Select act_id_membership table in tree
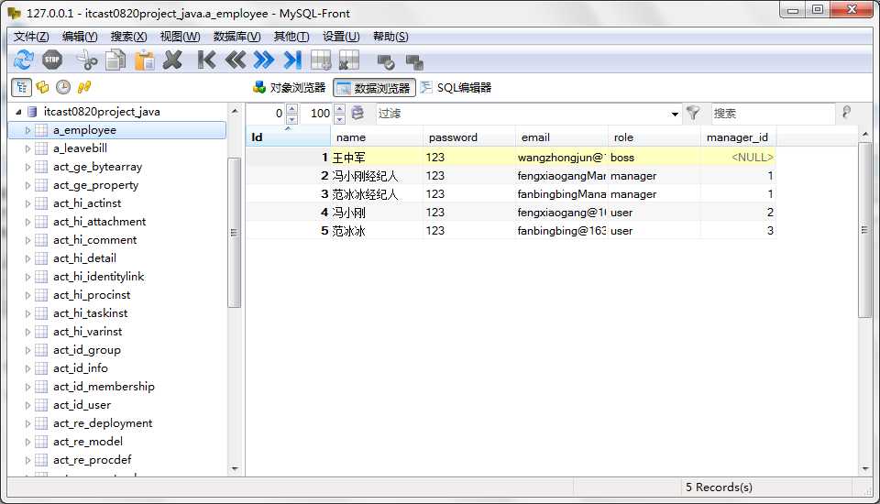The height and width of the screenshot is (504, 880). 104,387
